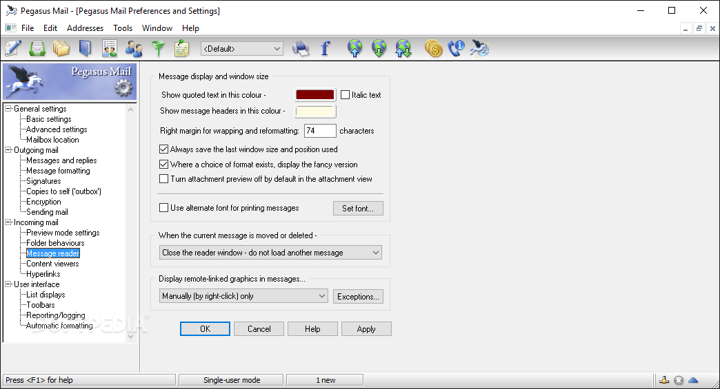Click the pale message headers colour swatch
Screen dimensions: 720x389
[x=315, y=111]
